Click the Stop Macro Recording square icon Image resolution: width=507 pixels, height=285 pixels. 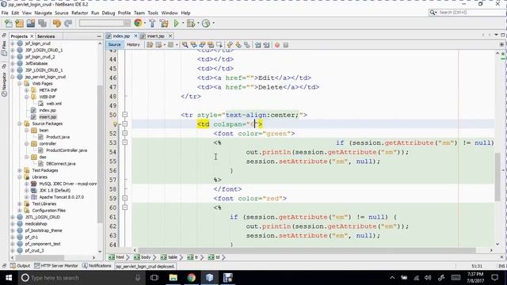286,45
